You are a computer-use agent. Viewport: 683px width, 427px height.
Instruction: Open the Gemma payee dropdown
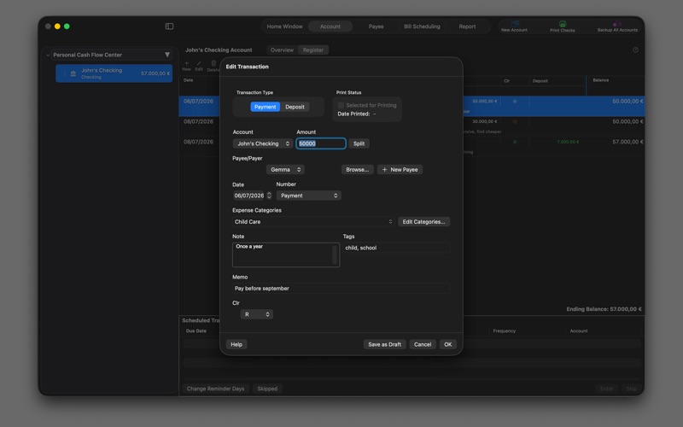(285, 169)
